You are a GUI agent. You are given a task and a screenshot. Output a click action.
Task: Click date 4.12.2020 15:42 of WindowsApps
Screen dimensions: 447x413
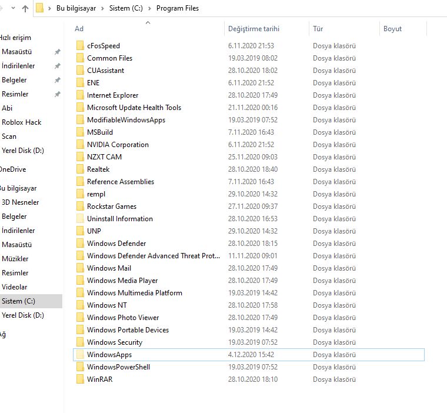(x=251, y=355)
